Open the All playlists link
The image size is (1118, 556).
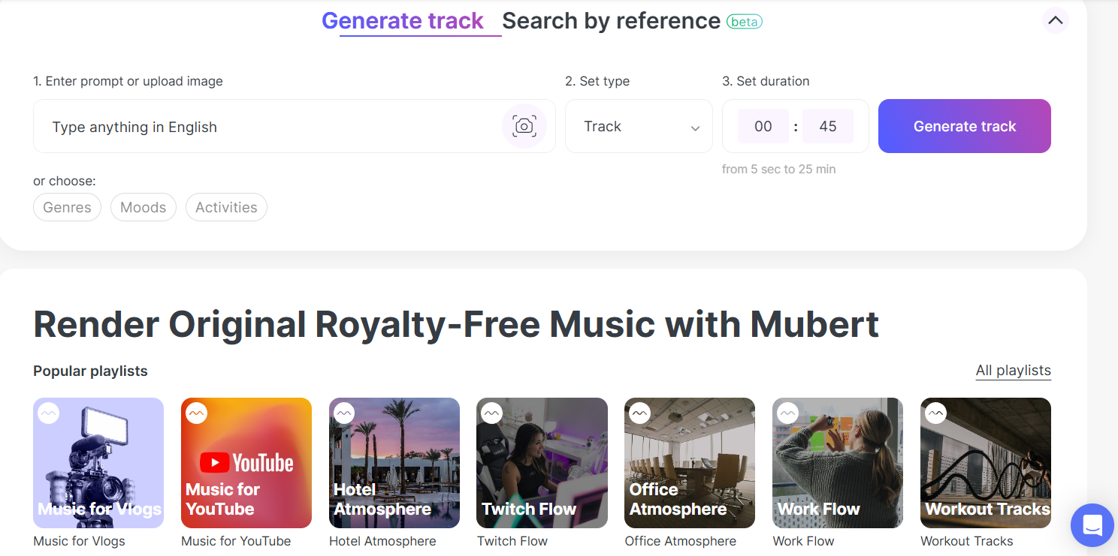(1013, 370)
